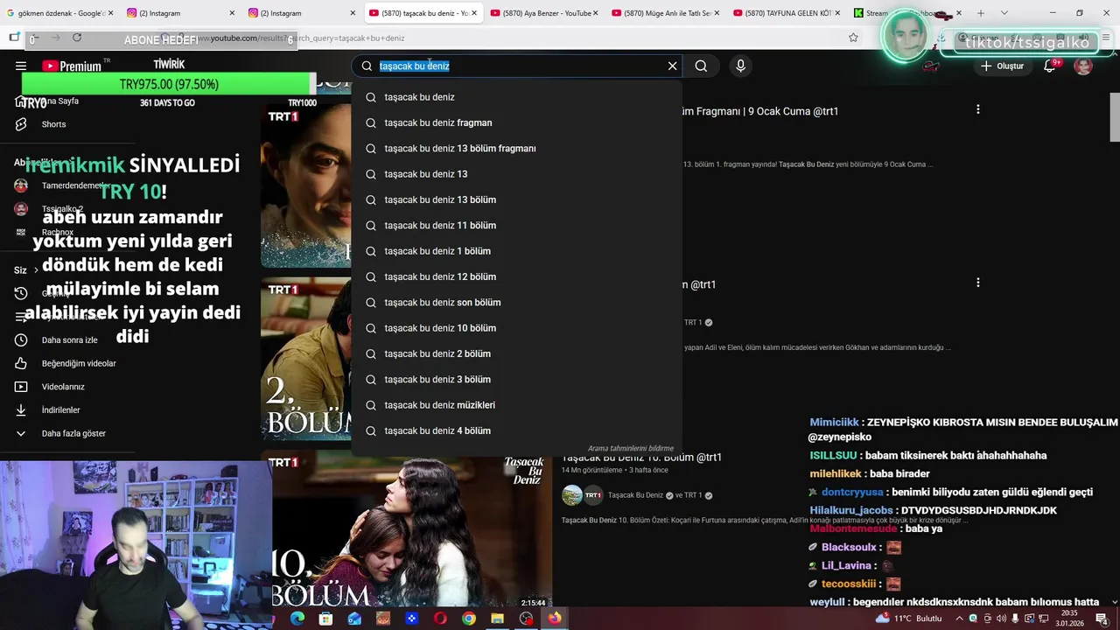
Task: Open three-dot menu of the 2. Bölüm video
Action: pyautogui.click(x=977, y=283)
